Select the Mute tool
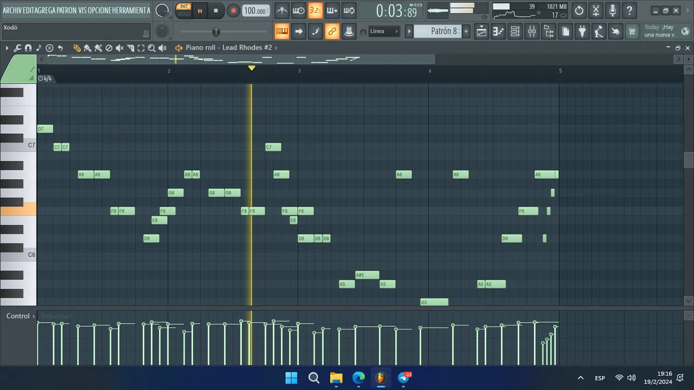The image size is (694, 390). pos(120,48)
